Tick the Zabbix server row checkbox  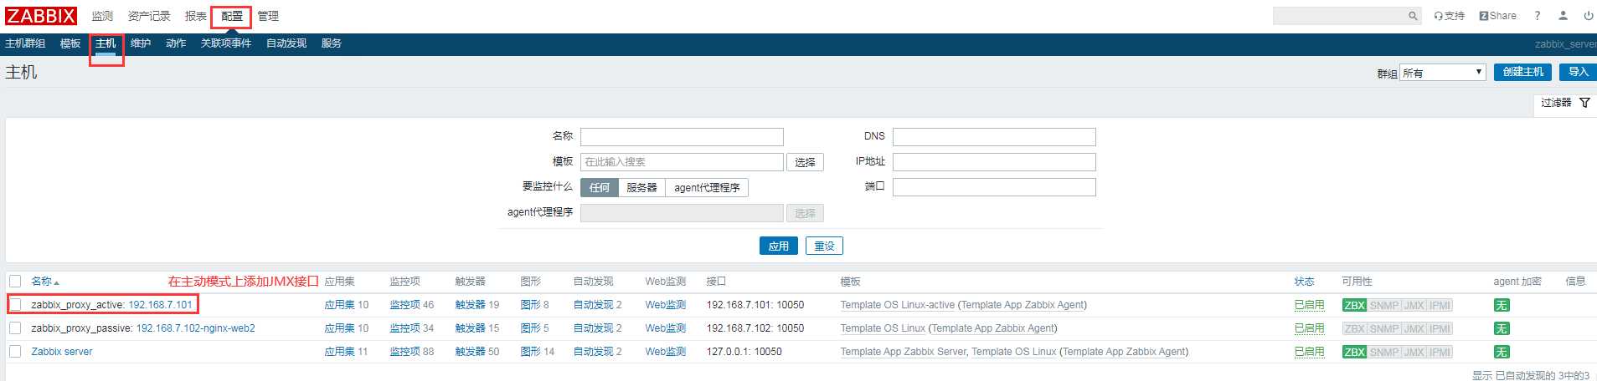click(x=15, y=352)
